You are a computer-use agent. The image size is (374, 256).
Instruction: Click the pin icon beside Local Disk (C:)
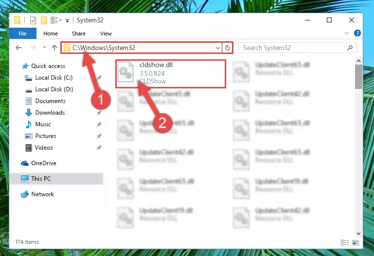pos(99,78)
